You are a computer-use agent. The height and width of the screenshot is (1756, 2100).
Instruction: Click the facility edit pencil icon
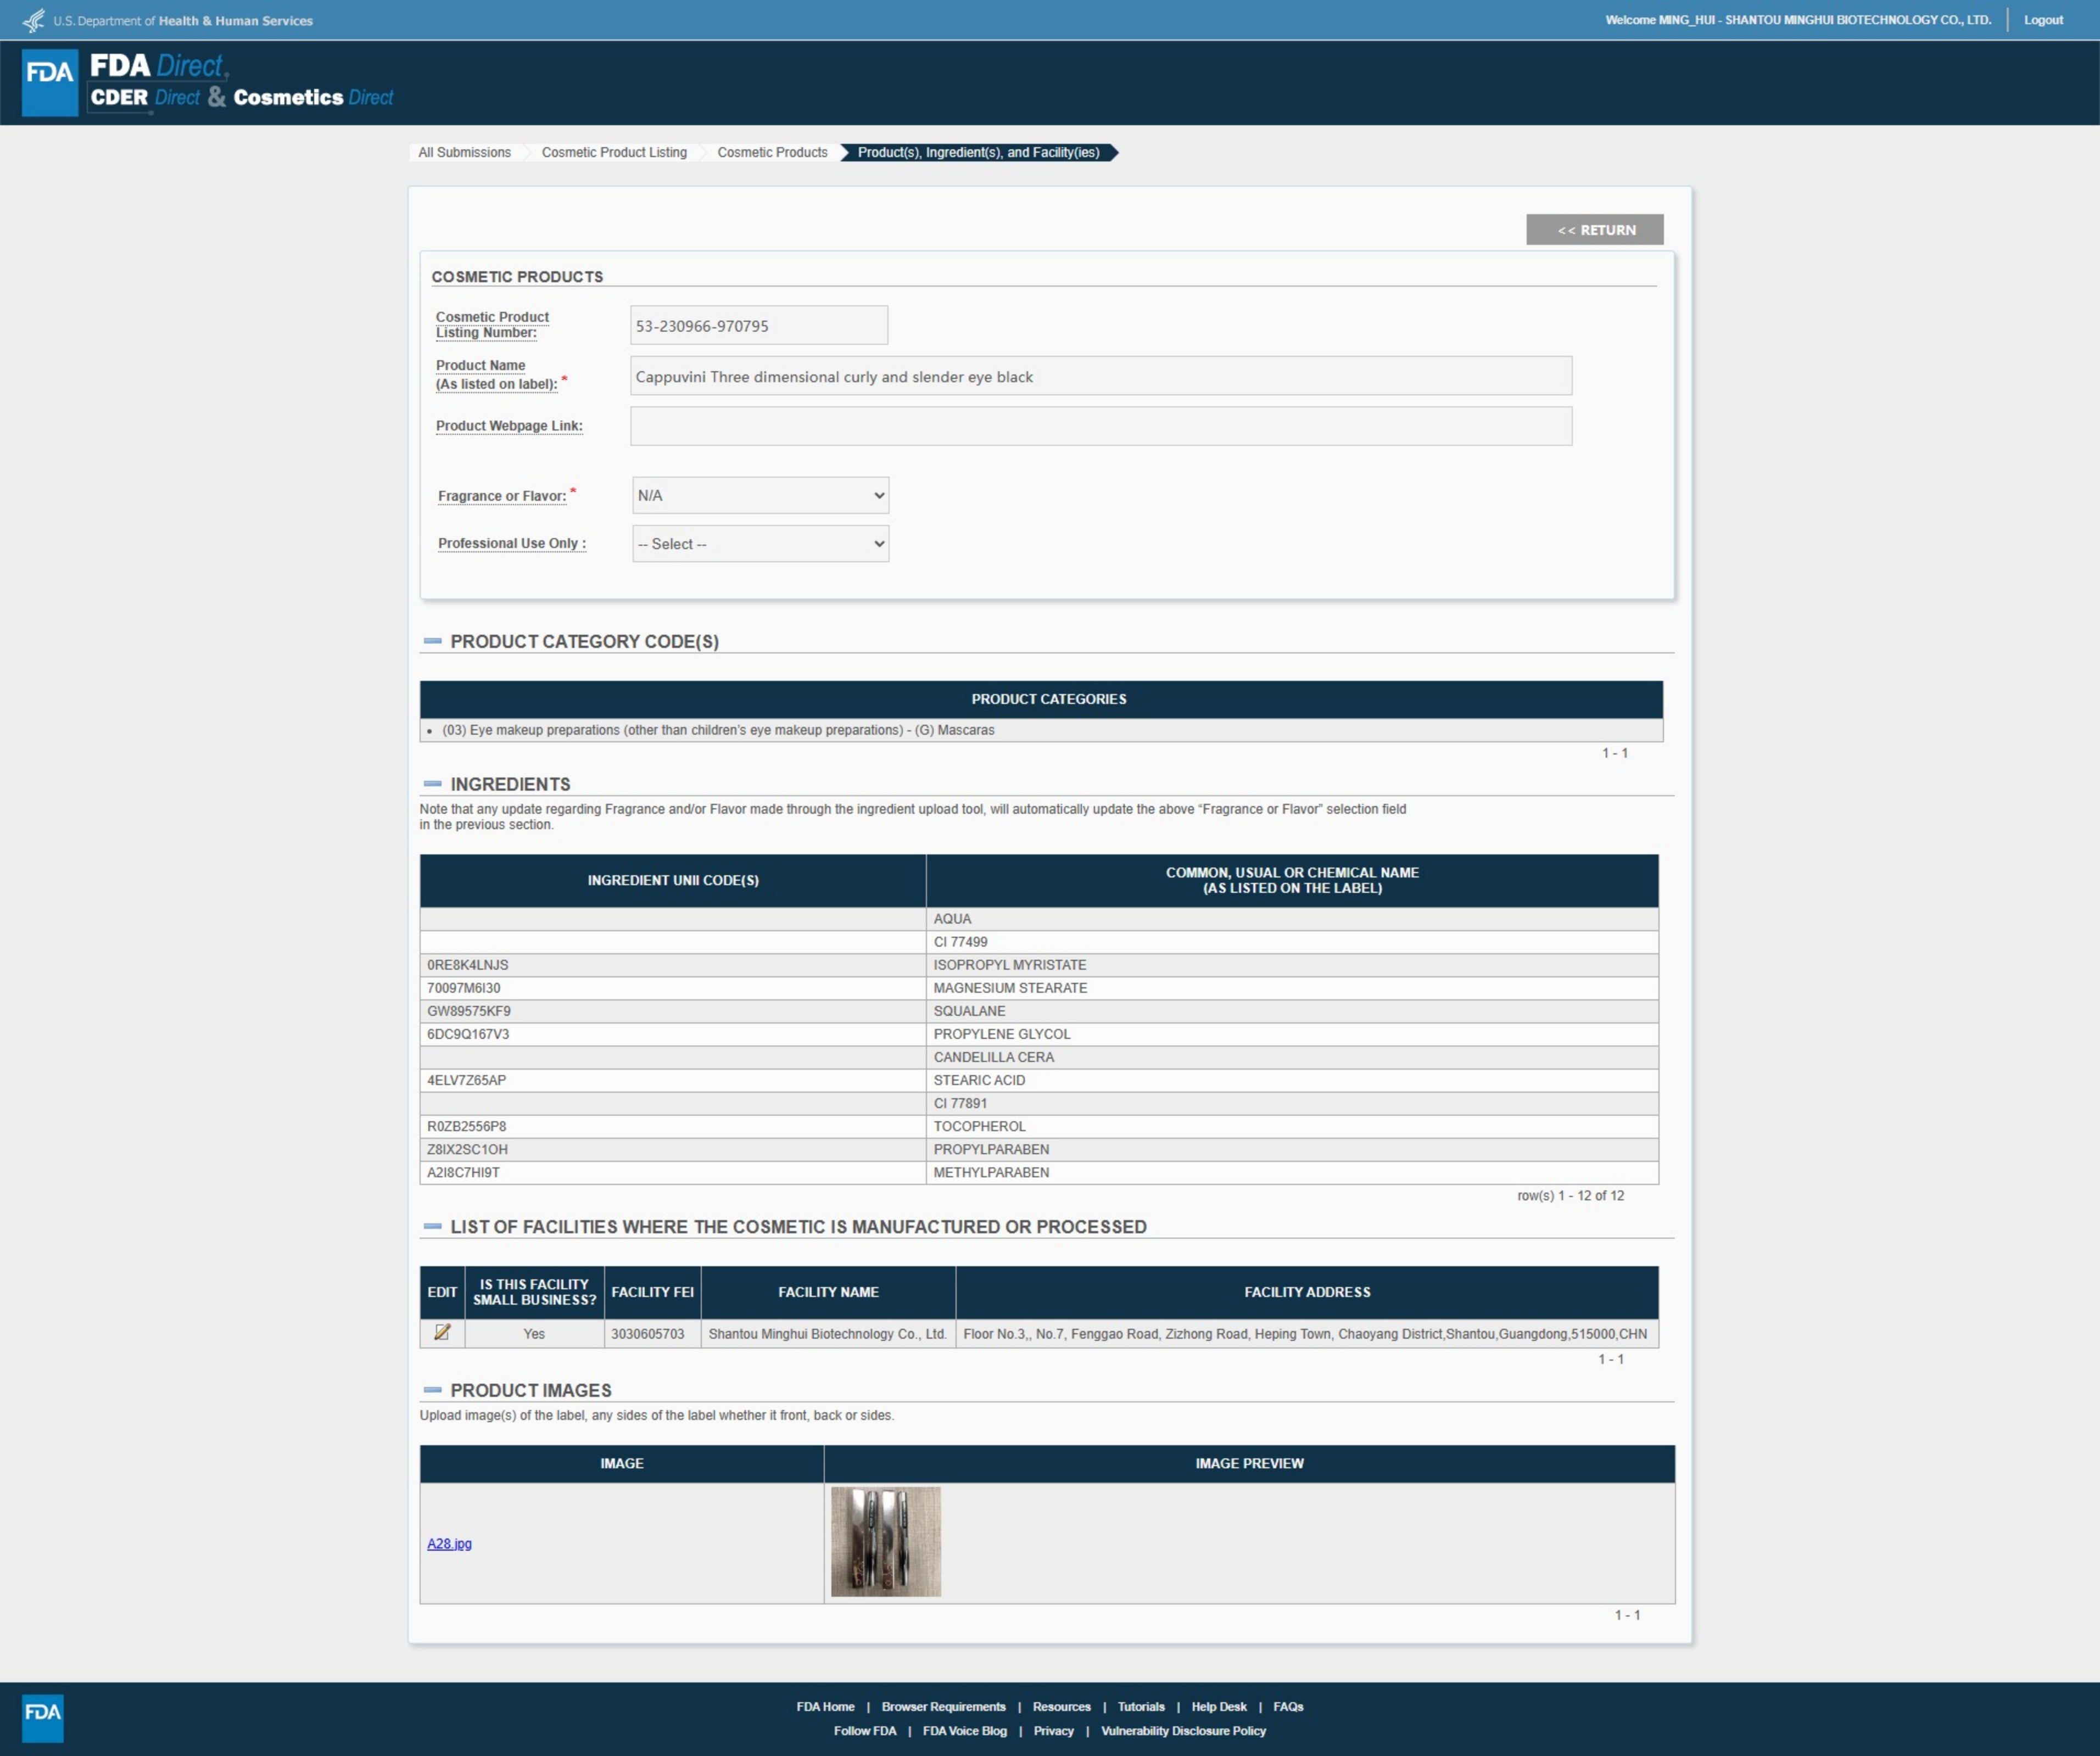coord(442,1332)
